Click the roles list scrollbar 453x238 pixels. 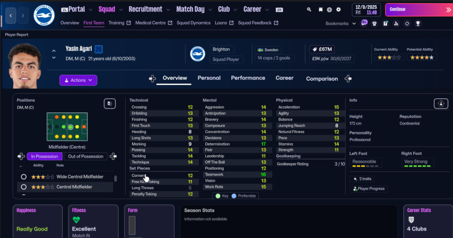point(116,178)
